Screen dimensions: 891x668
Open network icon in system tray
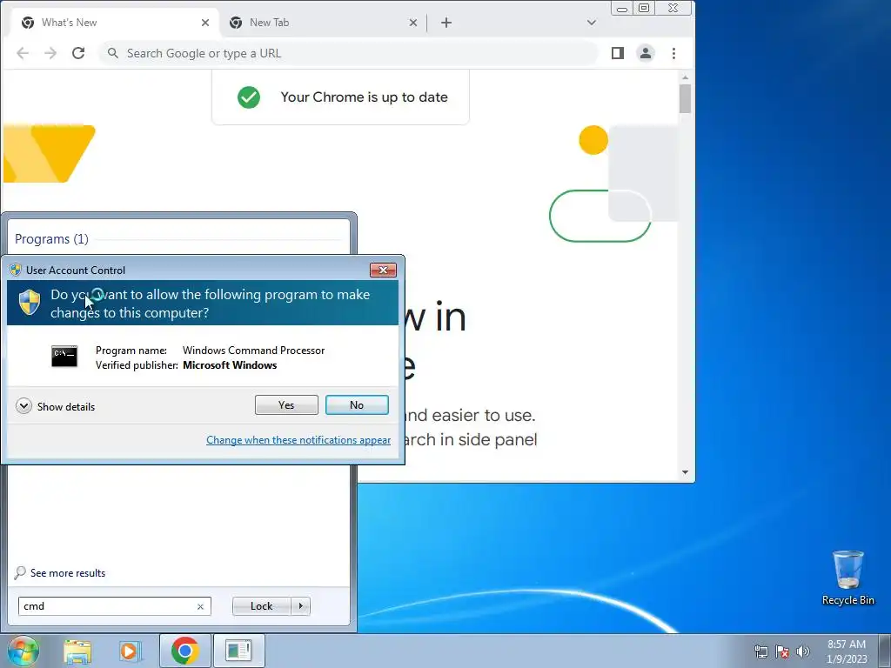tap(760, 651)
